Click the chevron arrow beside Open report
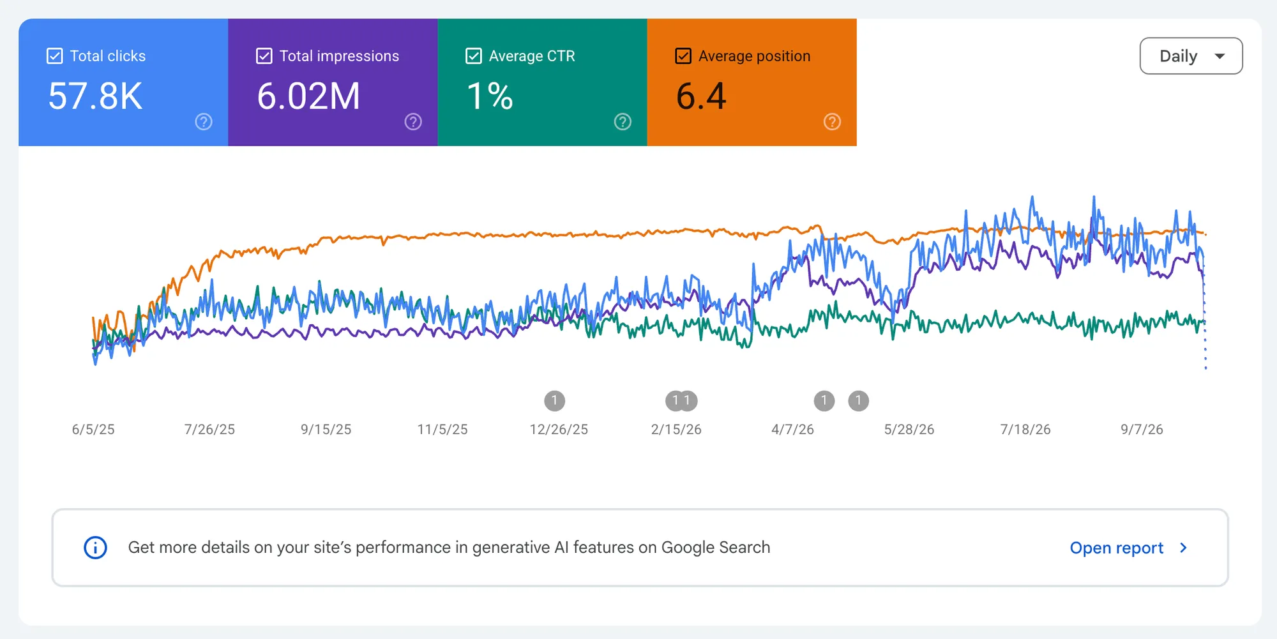1277x639 pixels. (x=1183, y=548)
